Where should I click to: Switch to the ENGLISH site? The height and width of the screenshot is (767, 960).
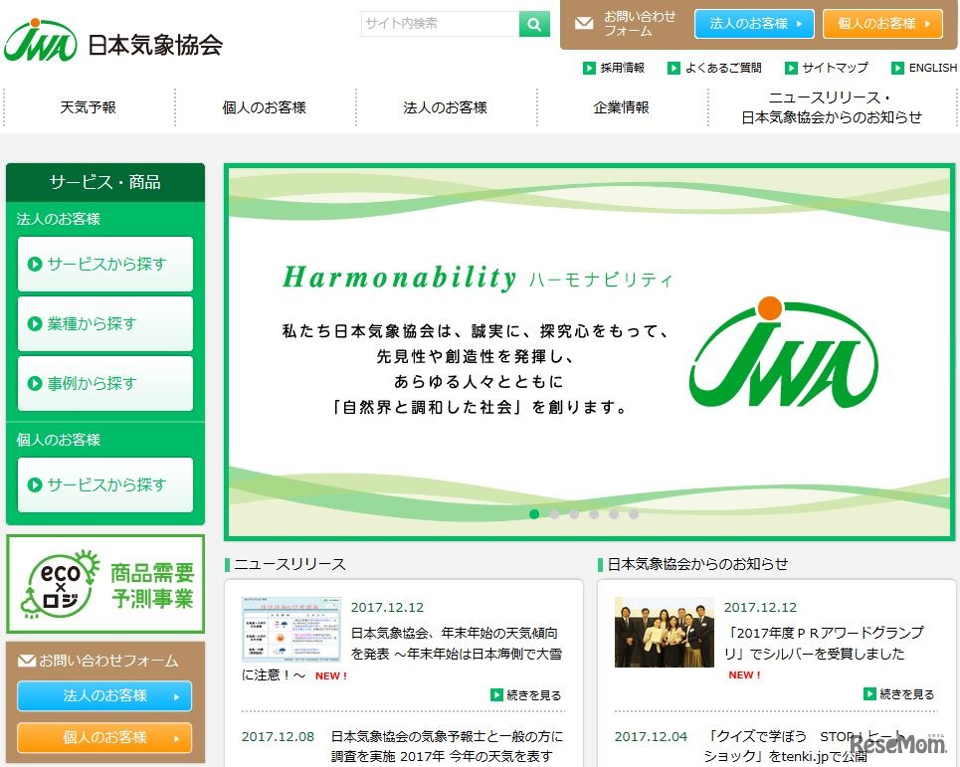(x=932, y=68)
